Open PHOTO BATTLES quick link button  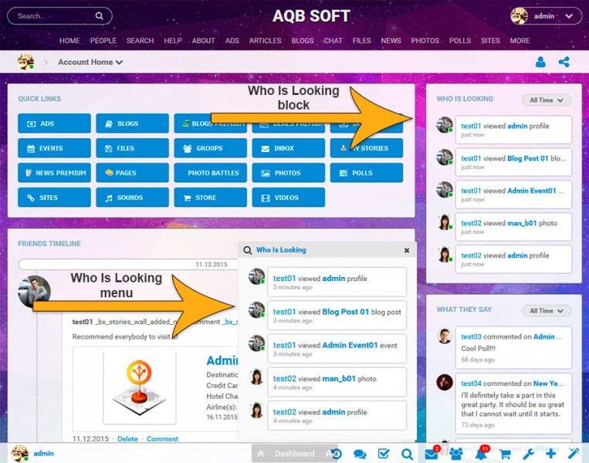click(210, 173)
